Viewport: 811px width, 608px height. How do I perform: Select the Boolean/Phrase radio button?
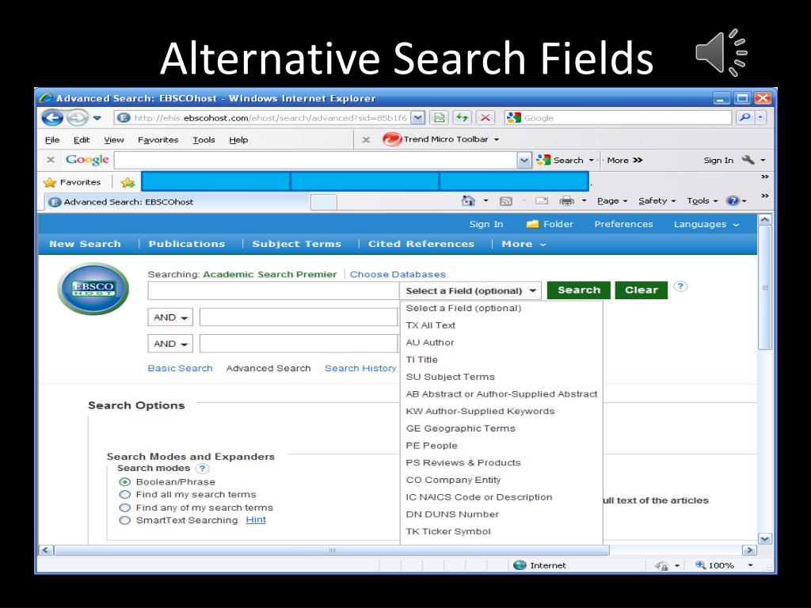124,482
